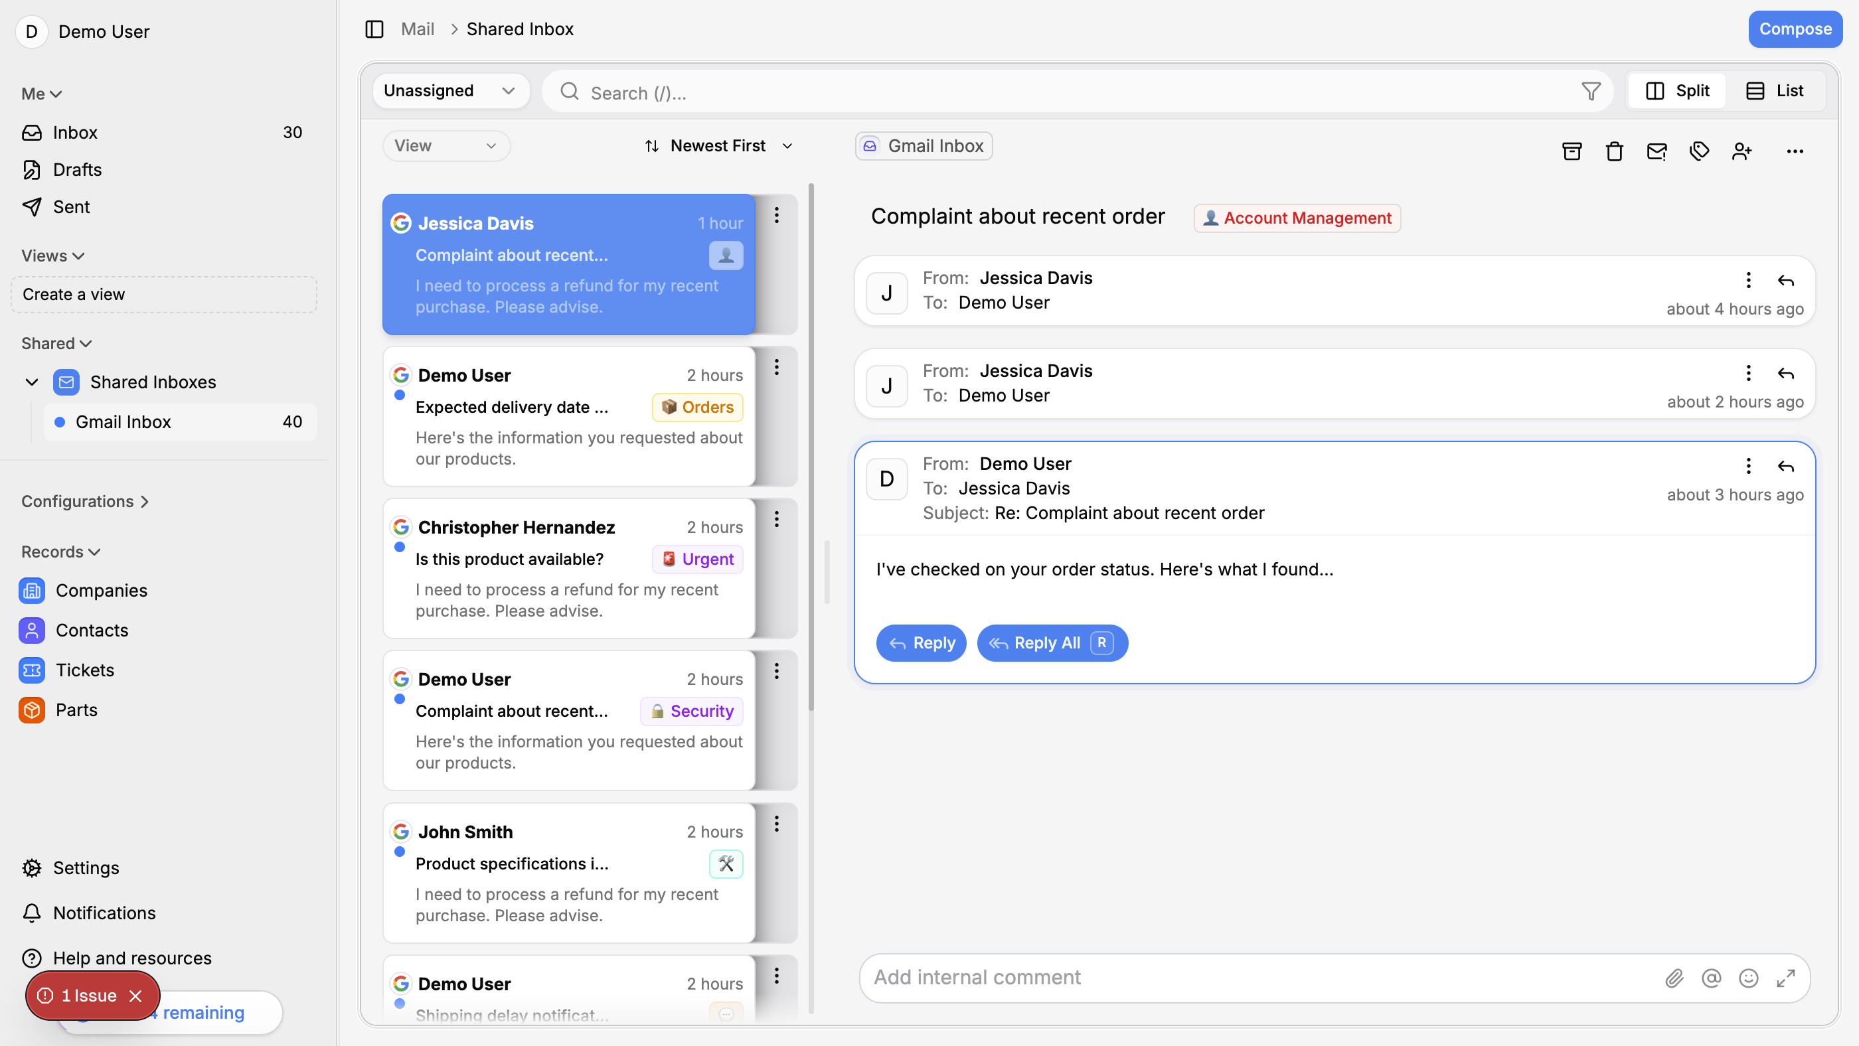Open the Unassigned filter dropdown
The image size is (1859, 1046).
pyautogui.click(x=450, y=91)
